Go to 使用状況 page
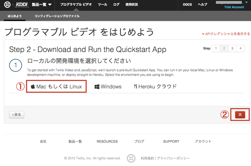Image resolution: width=251 pixels, height=166 pixels. pyautogui.click(x=132, y=5)
